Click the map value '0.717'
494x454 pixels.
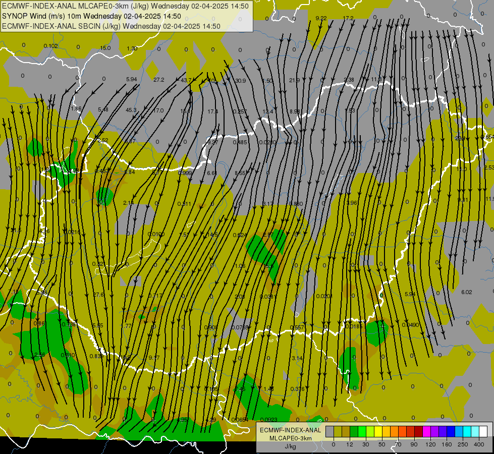point(155,296)
